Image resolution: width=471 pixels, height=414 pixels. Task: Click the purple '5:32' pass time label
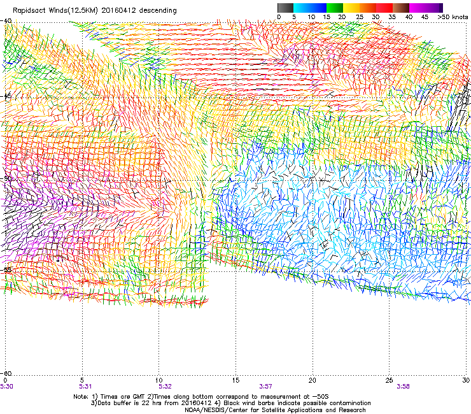point(165,387)
